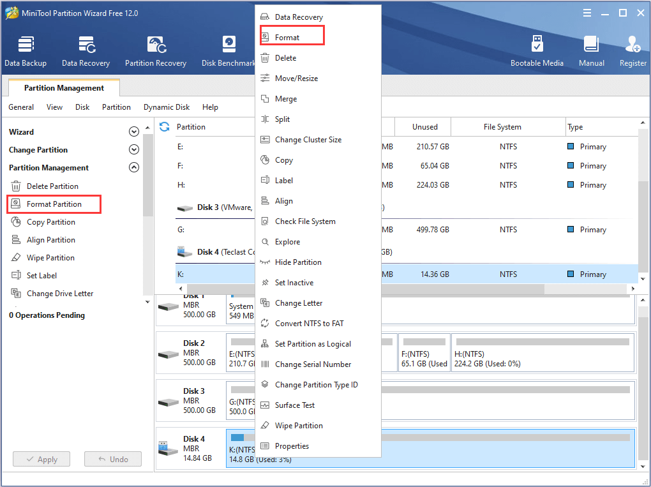Refresh the partition list
The width and height of the screenshot is (651, 487).
click(x=165, y=126)
